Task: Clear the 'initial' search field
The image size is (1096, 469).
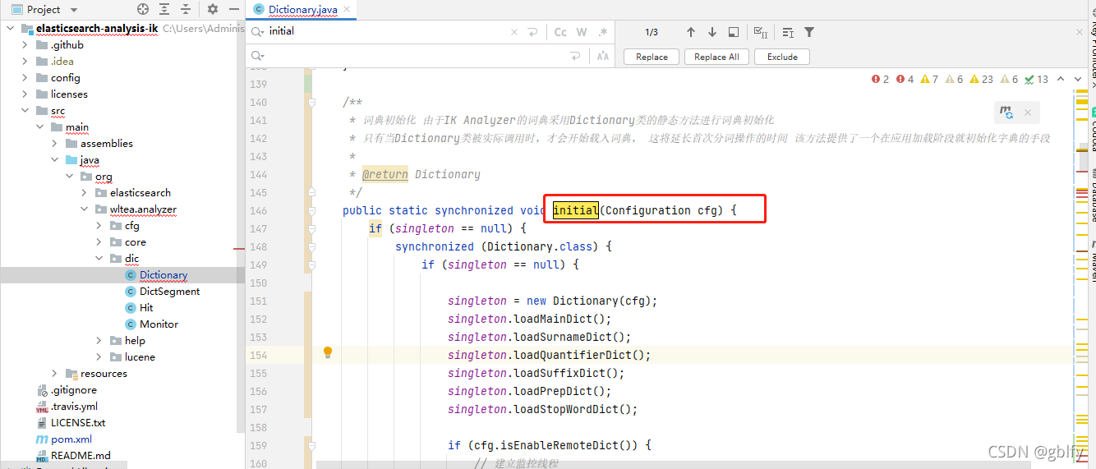Action: pos(514,32)
